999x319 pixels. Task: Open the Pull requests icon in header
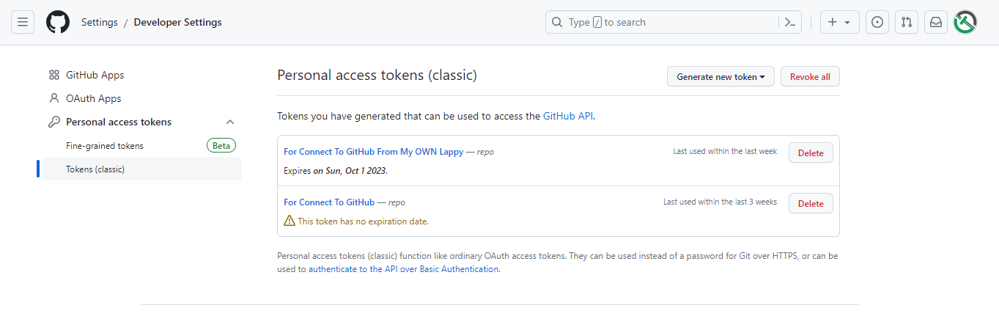point(907,22)
